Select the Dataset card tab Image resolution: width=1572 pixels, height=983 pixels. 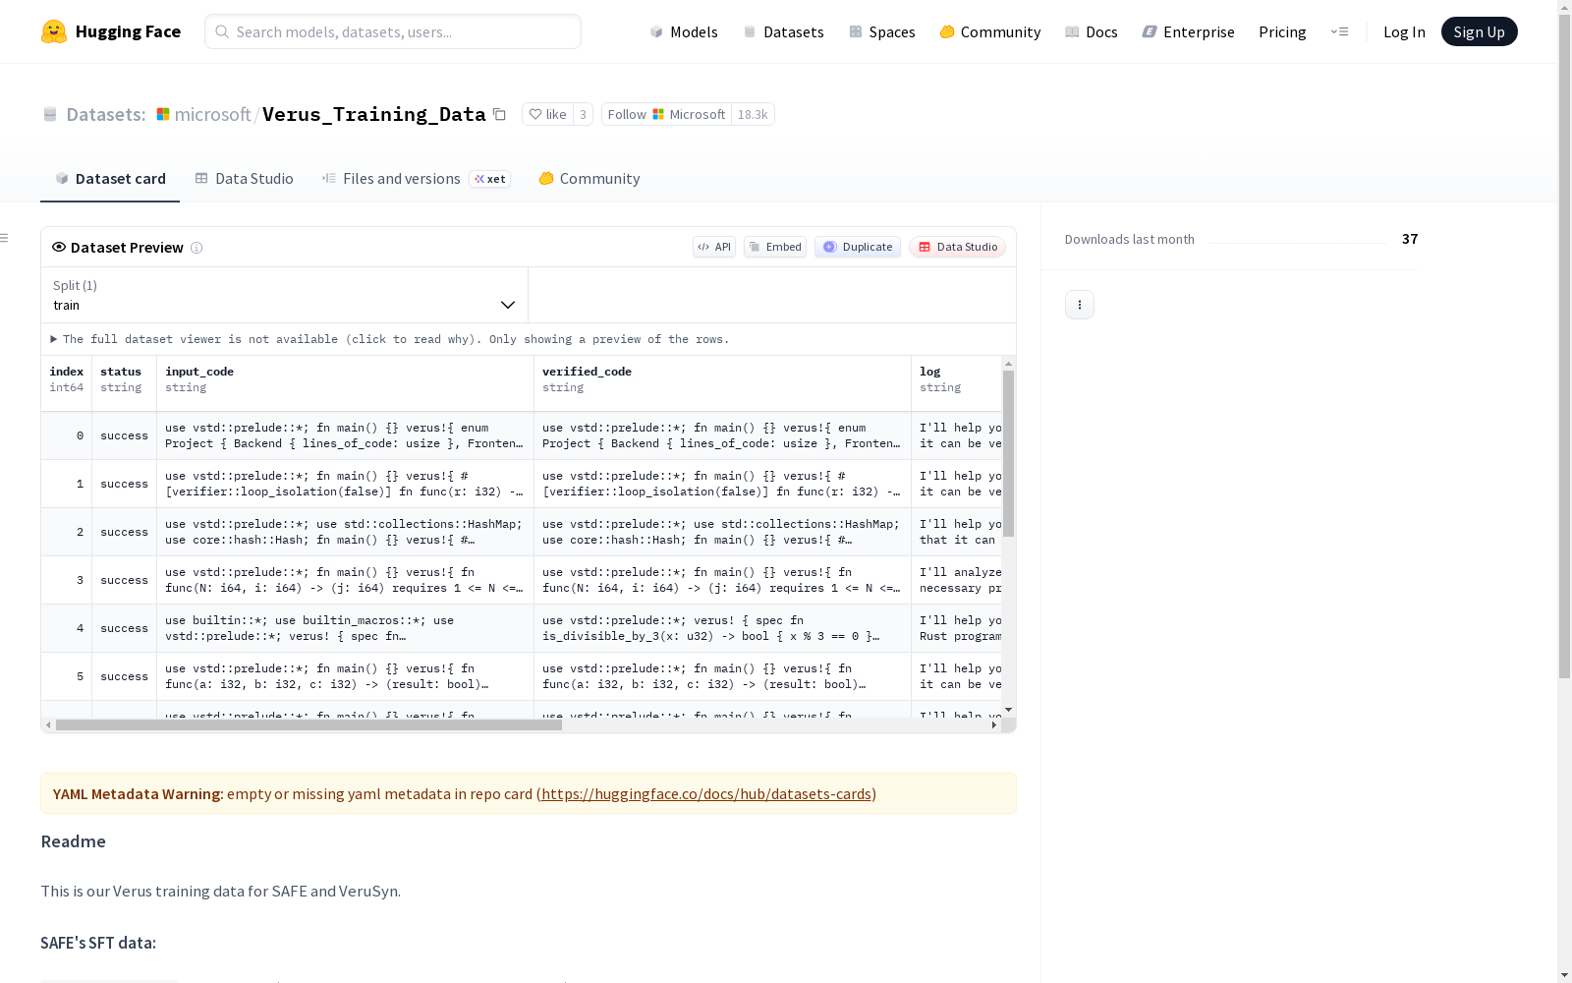pyautogui.click(x=110, y=179)
